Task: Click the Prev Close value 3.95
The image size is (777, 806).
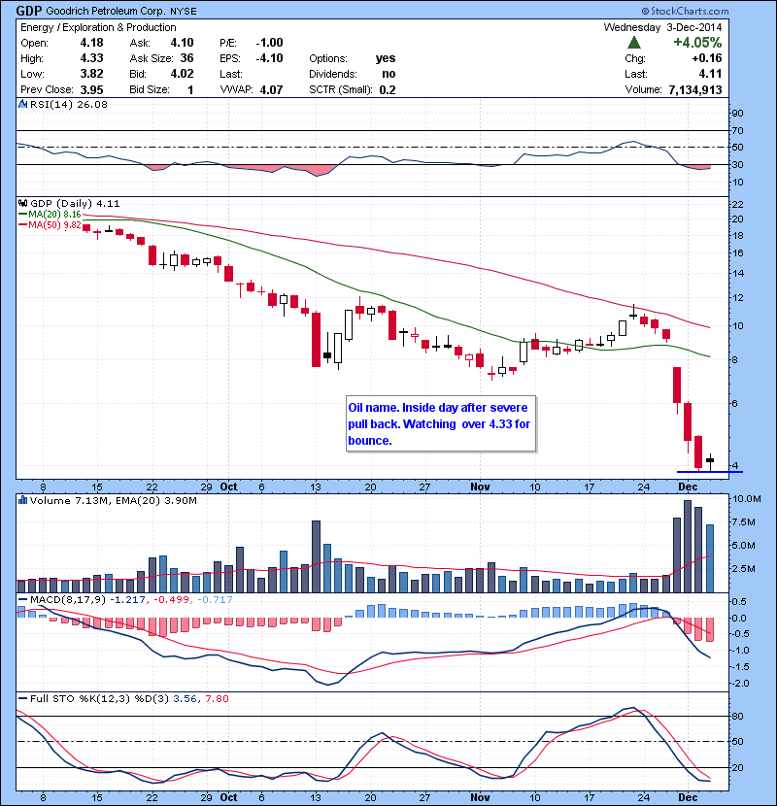Action: click(92, 89)
